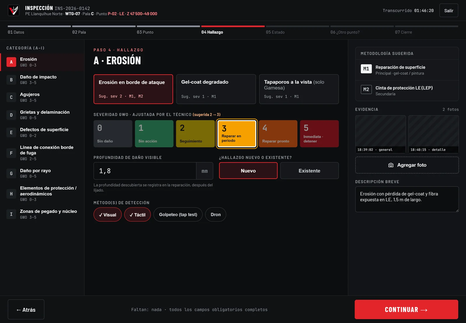
Task: Go to step 02 Pala
Action: [104, 30]
